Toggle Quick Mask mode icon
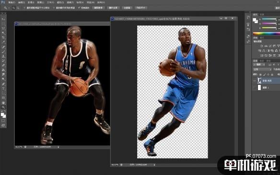The height and width of the screenshot is (175, 280). click(3, 121)
